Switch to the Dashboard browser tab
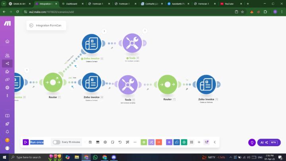The height and width of the screenshot is (161, 286). coord(71,4)
